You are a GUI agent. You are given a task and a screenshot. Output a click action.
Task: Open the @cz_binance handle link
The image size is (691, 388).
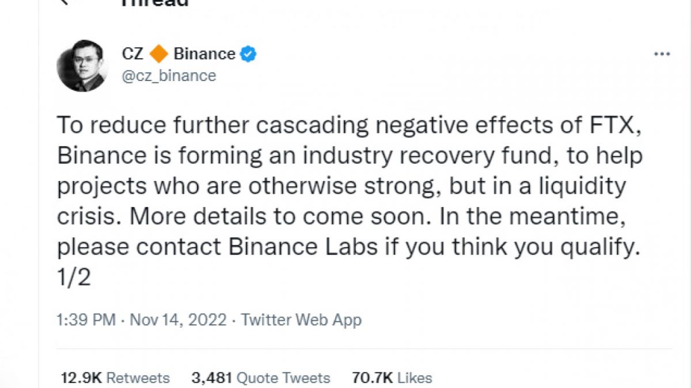(169, 75)
